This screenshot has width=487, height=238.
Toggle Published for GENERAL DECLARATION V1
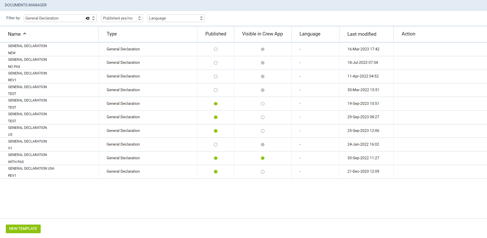pyautogui.click(x=216, y=145)
